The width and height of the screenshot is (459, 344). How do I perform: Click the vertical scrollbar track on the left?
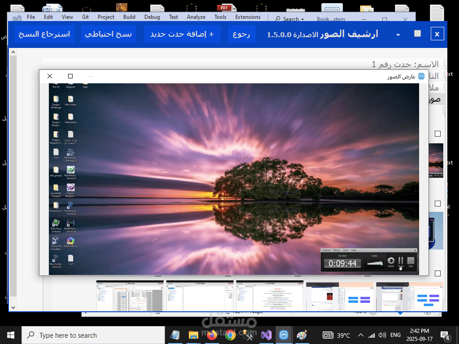(13, 176)
